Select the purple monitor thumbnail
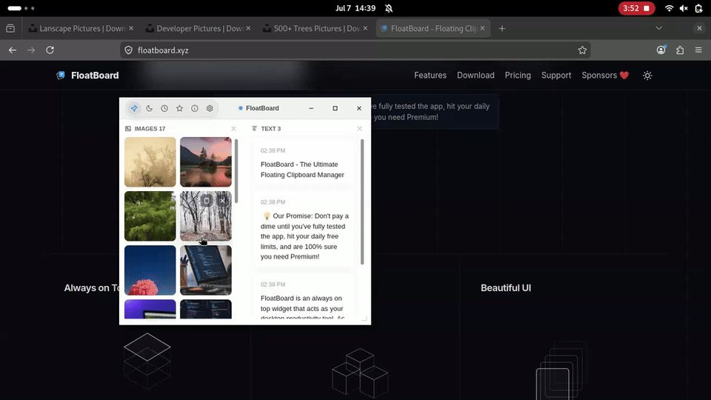Screen dimensions: 711x400 [x=150, y=309]
